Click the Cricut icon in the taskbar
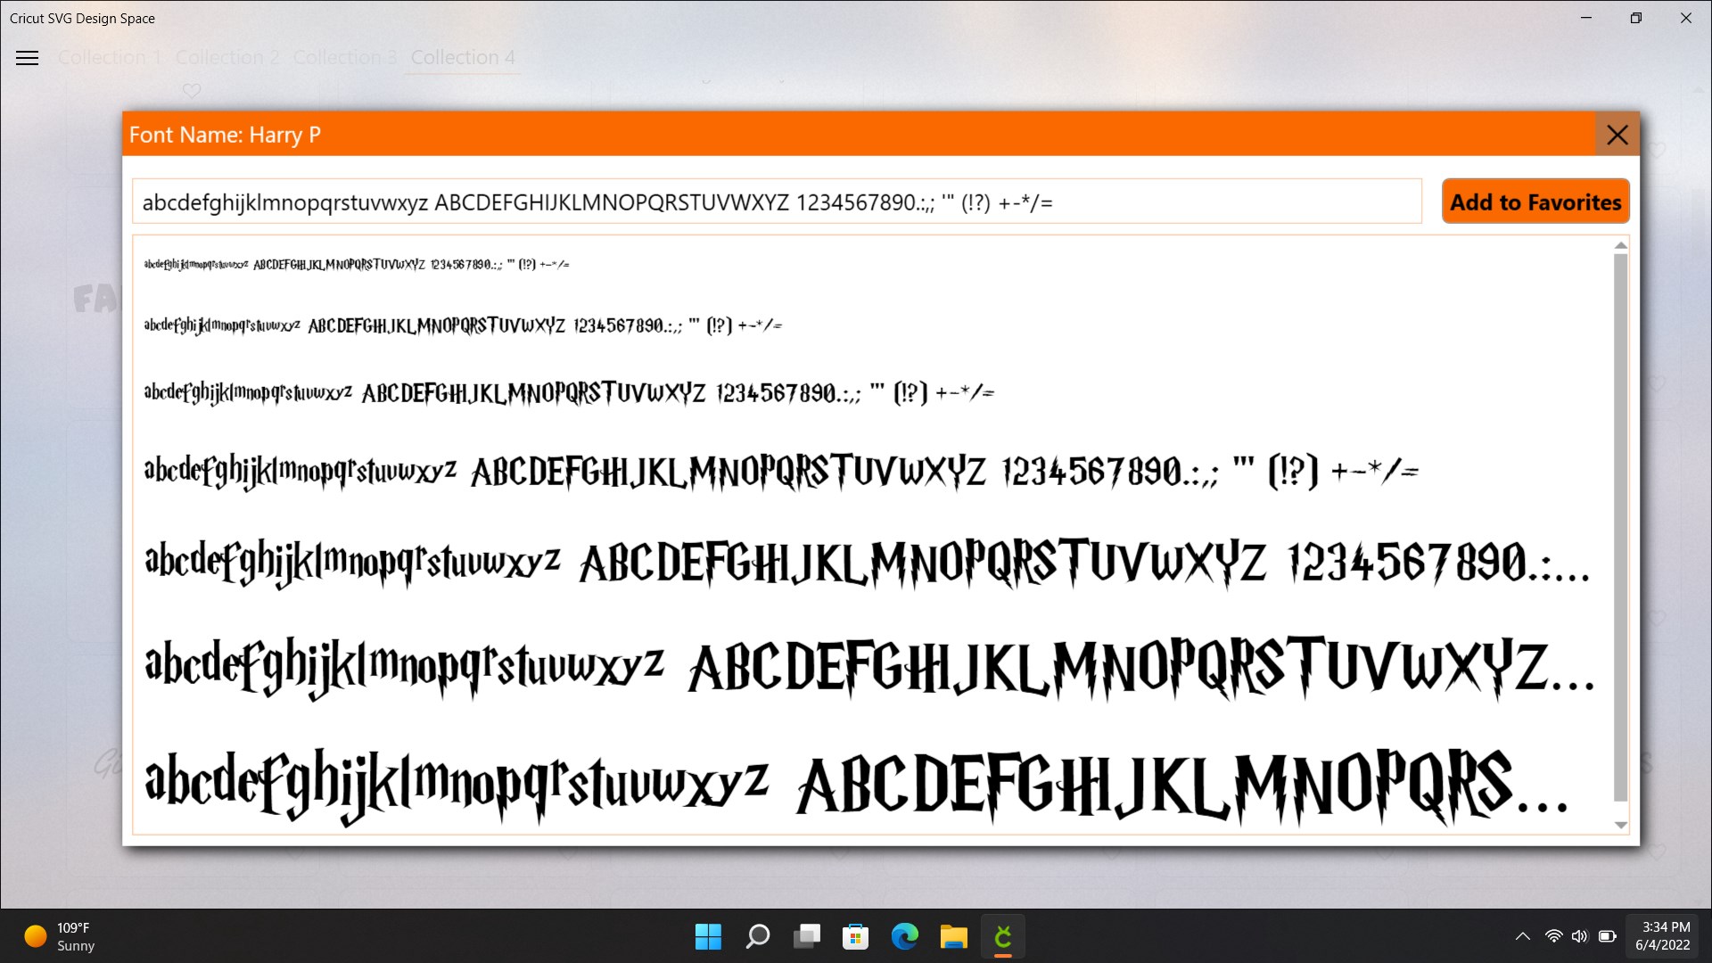 point(1002,936)
